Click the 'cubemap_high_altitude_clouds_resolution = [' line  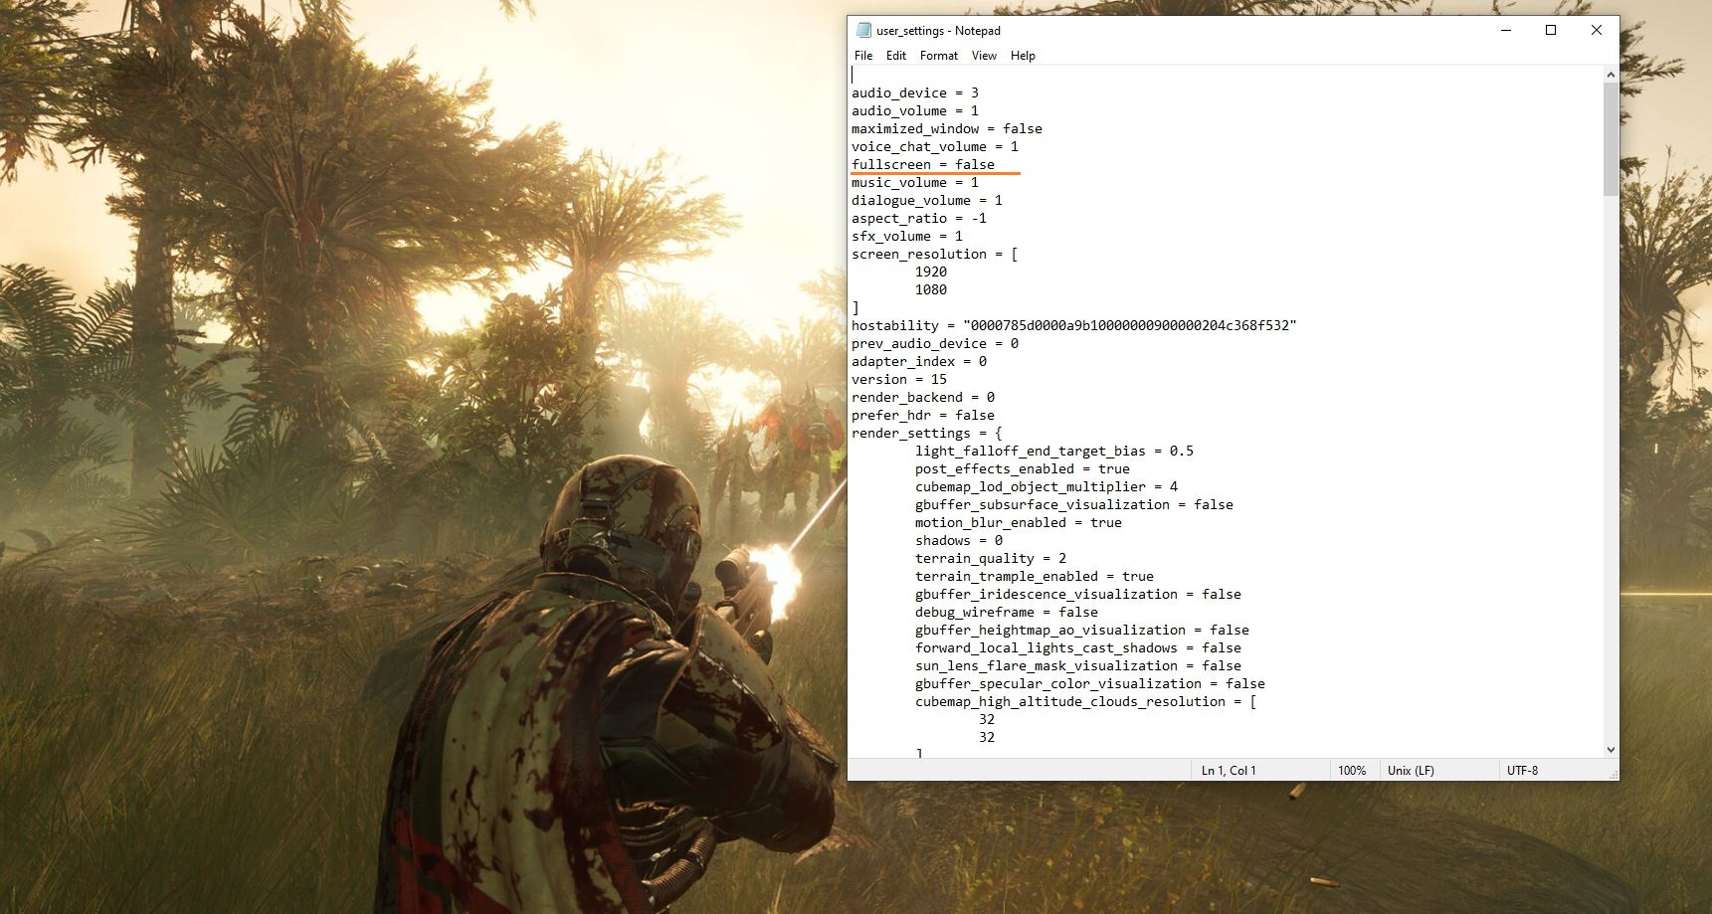[1086, 701]
